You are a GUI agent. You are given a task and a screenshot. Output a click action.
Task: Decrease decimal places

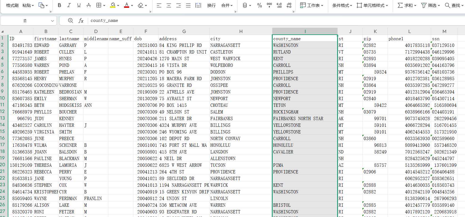(289, 5)
